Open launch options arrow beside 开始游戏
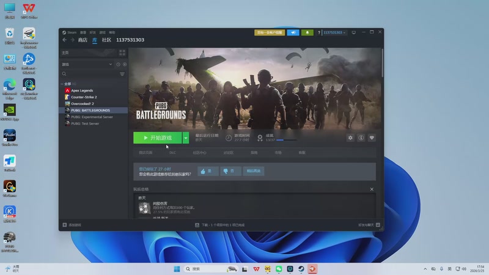Screen dimensions: 489x275 click(x=186, y=138)
